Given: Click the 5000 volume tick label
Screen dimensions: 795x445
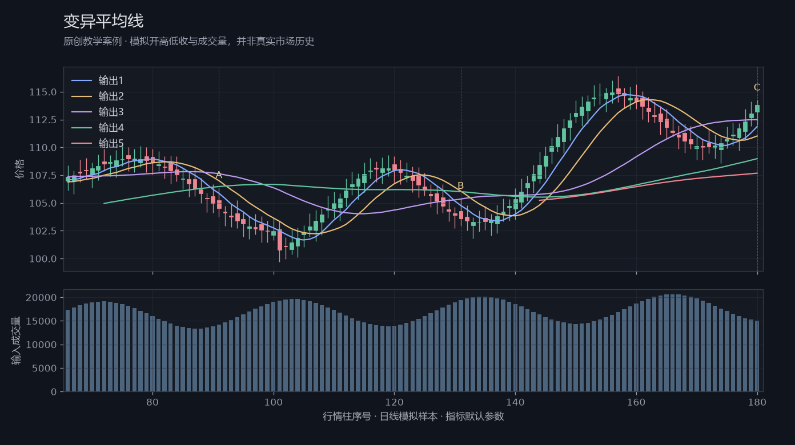Looking at the screenshot, I should (x=46, y=369).
